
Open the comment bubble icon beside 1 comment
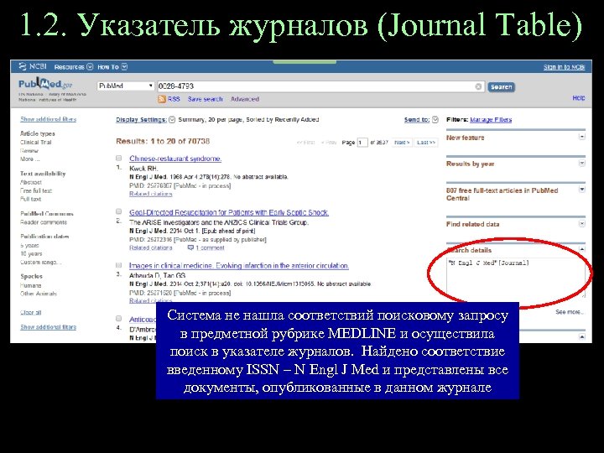[x=190, y=247]
